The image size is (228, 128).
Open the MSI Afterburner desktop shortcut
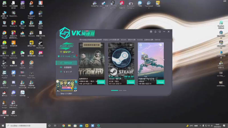pyautogui.click(x=4, y=84)
